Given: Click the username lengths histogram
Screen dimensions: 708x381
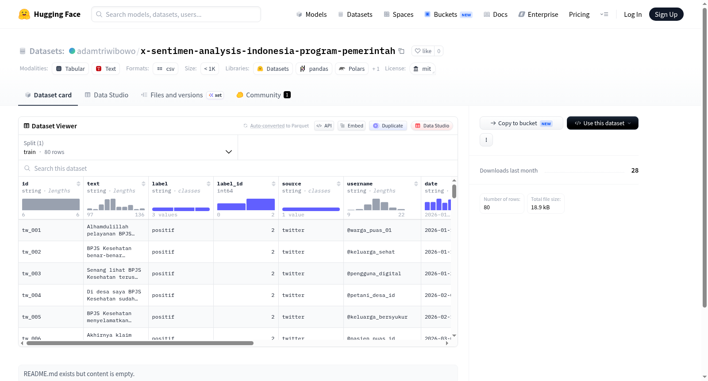Looking at the screenshot, I should [x=376, y=204].
